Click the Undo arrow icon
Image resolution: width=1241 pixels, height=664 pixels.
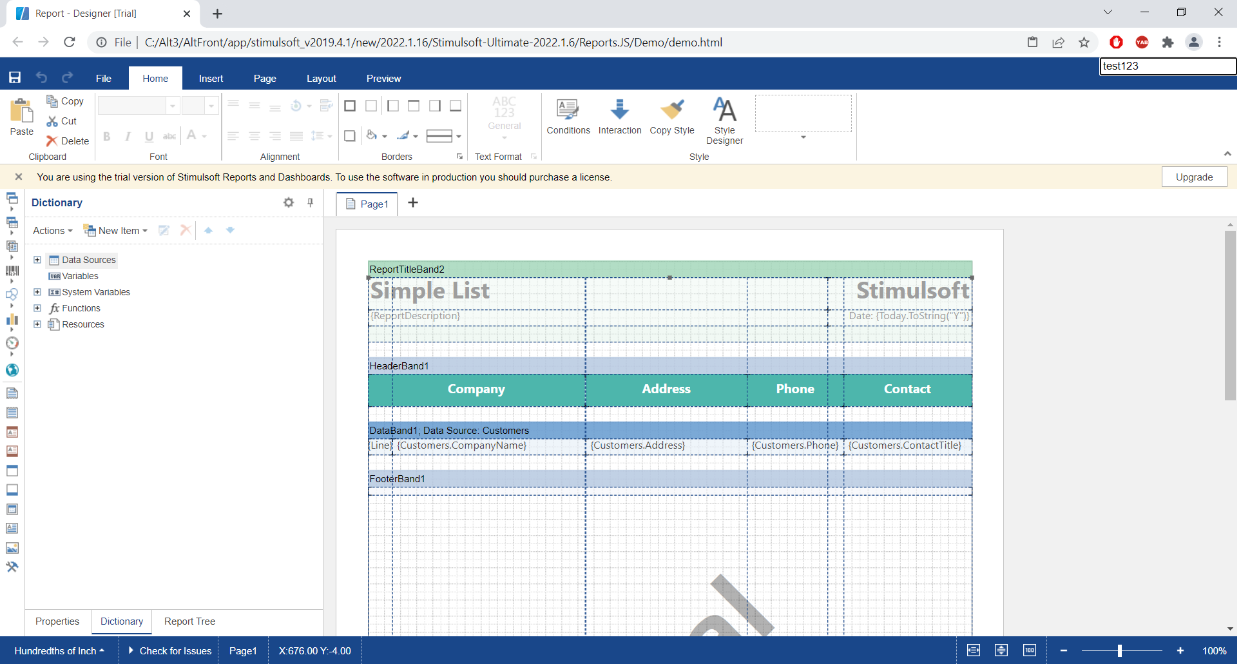pyautogui.click(x=41, y=77)
